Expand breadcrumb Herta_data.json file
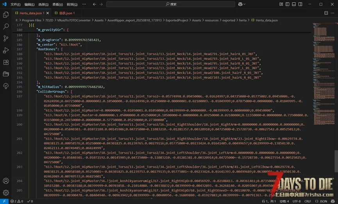338x204 pixels. 265,20
